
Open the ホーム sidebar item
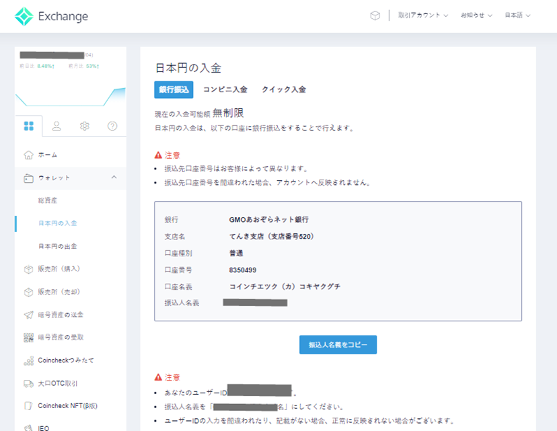(x=47, y=155)
